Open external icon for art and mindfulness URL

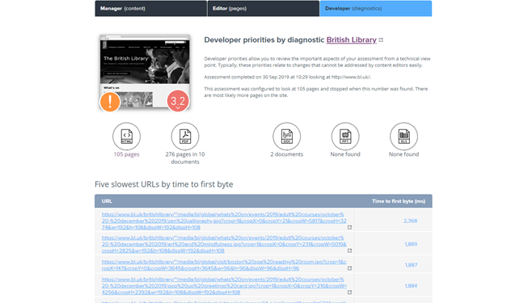[x=349, y=250]
